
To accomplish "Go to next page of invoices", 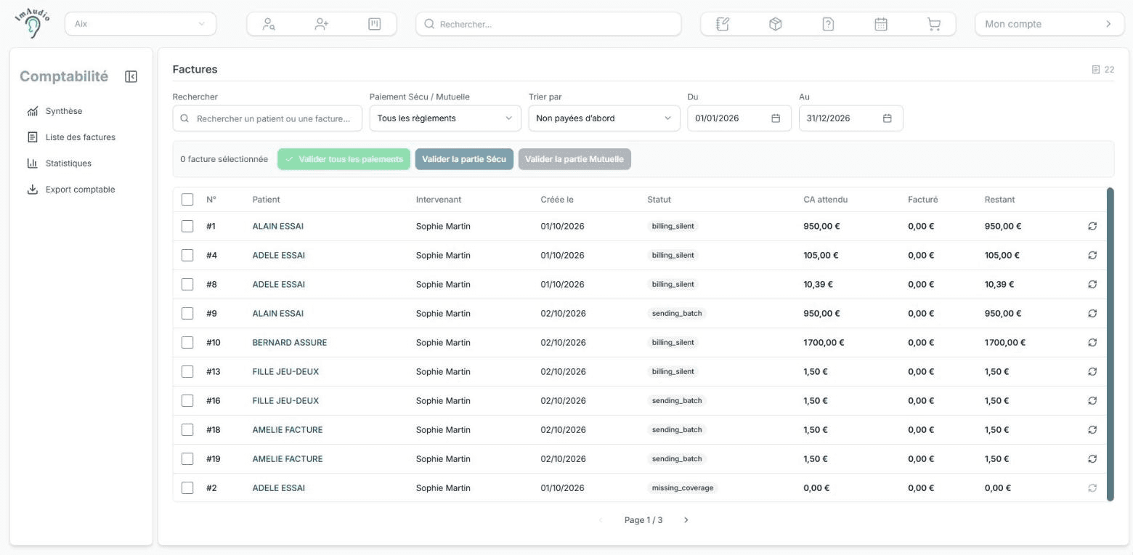I will [686, 520].
